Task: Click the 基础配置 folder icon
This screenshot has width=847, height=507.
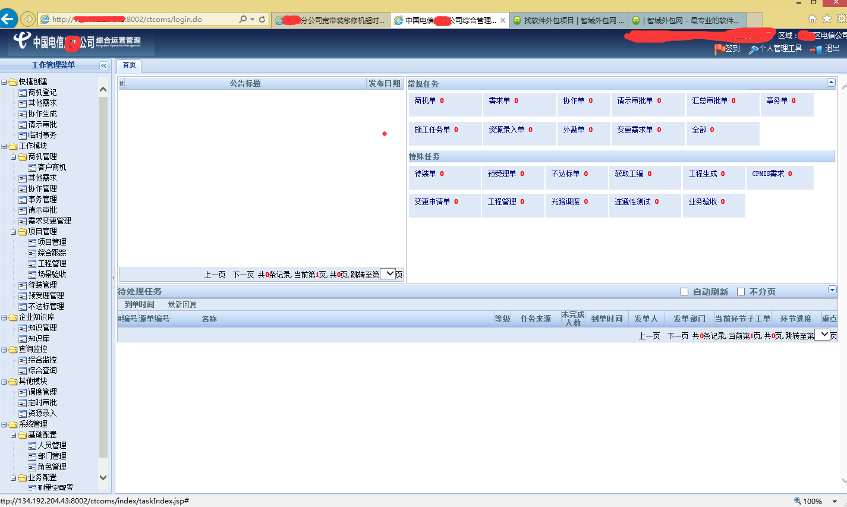Action: (23, 435)
